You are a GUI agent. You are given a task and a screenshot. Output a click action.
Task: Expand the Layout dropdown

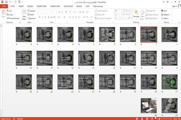point(32,11)
